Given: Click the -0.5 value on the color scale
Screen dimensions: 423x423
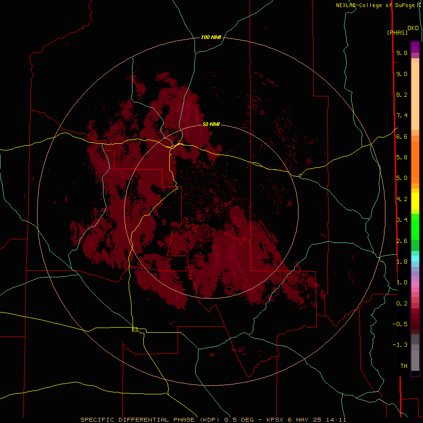Looking at the screenshot, I should click(400, 324).
